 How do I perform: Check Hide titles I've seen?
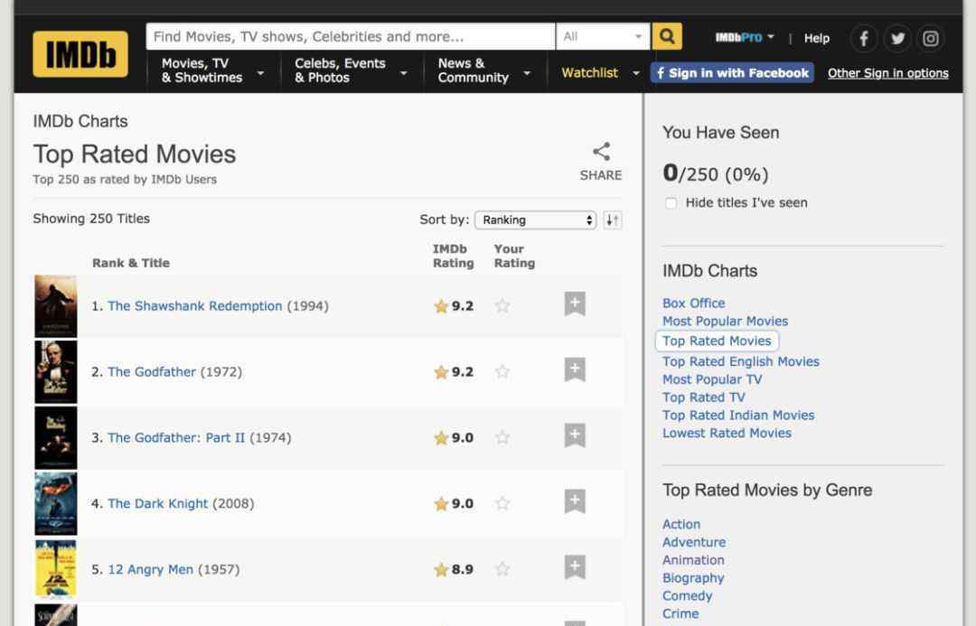coord(671,203)
